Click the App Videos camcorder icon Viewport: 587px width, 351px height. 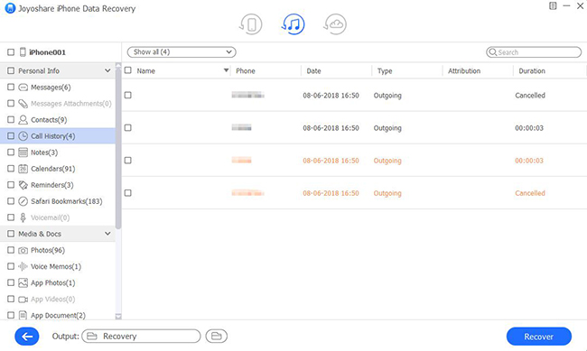tap(23, 300)
